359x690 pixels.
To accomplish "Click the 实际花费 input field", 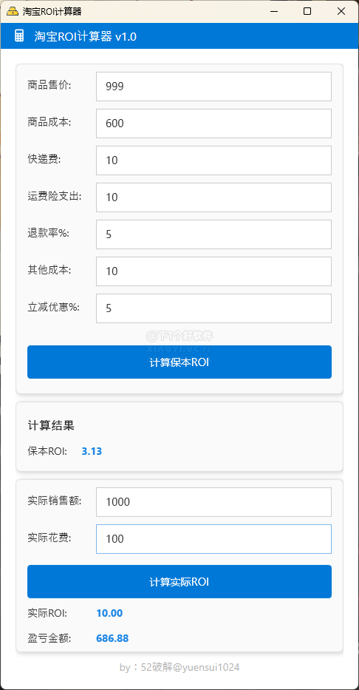I will click(x=213, y=538).
